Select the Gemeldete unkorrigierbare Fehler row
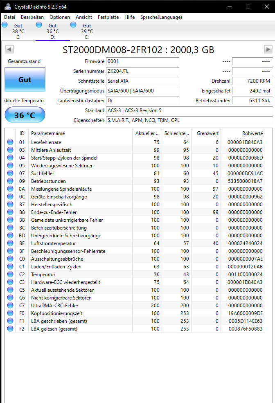 point(135,220)
